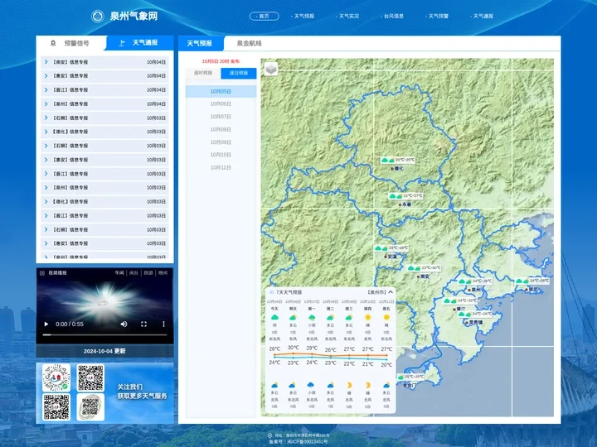597x447 pixels.
Task: Open 天气实况 in the top navigation
Action: (x=348, y=16)
